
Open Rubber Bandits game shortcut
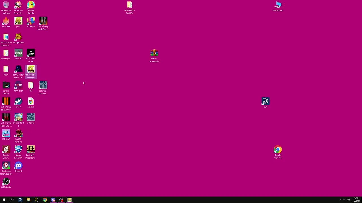31,8
